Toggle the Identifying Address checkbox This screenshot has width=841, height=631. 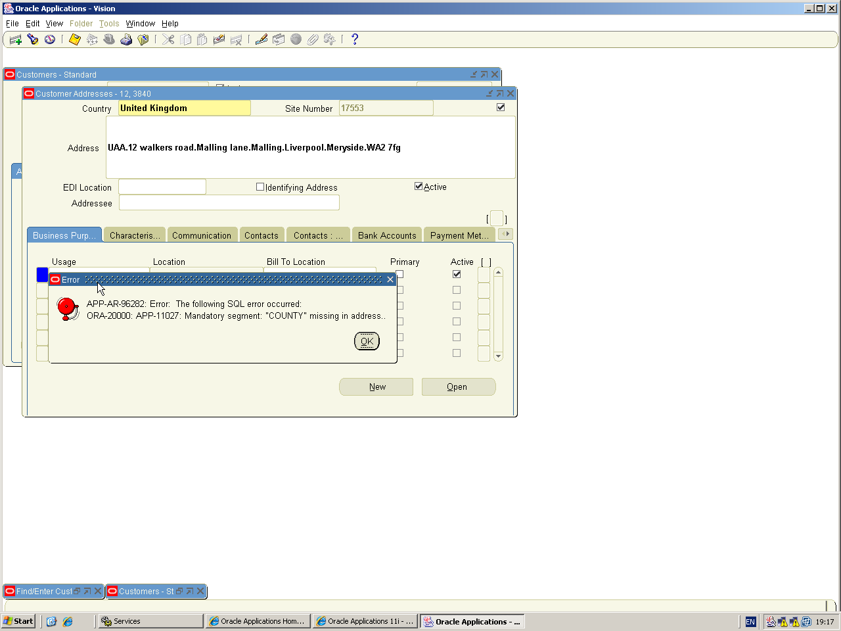tap(260, 187)
